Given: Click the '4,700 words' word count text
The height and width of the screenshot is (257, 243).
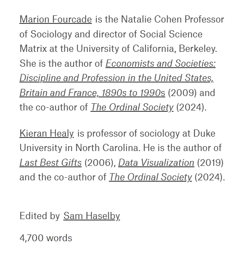Looking at the screenshot, I should (46, 238).
